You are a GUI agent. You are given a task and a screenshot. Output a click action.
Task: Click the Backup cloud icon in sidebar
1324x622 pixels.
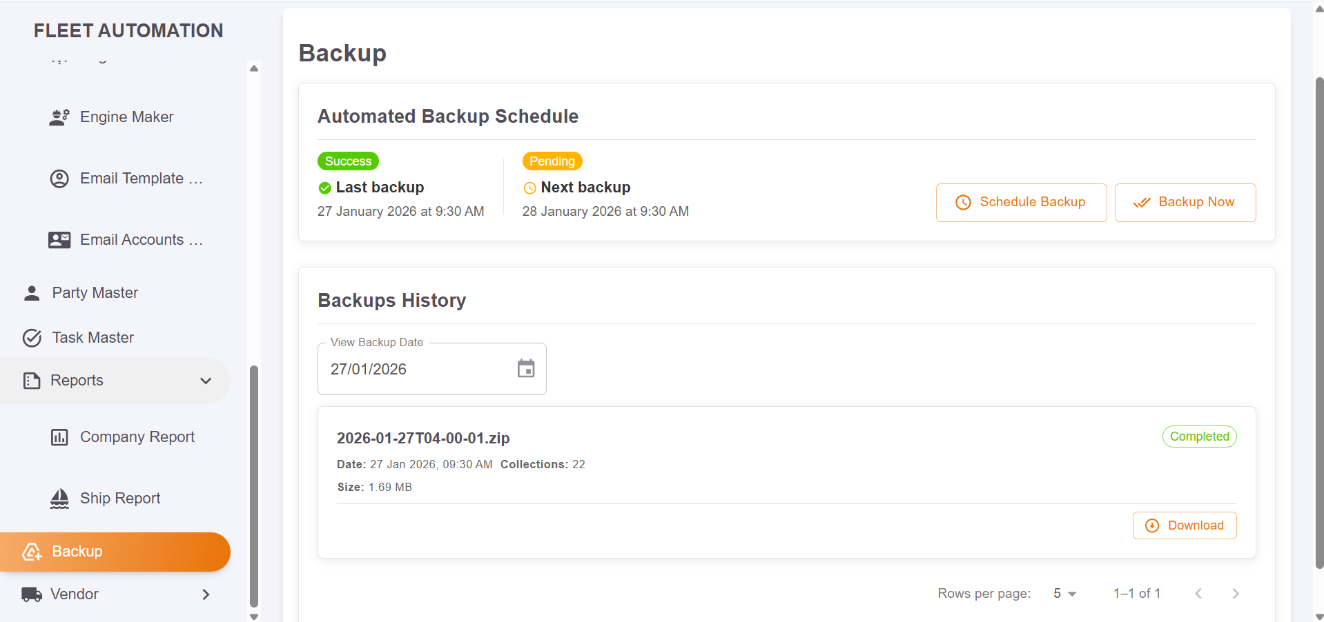(x=31, y=552)
